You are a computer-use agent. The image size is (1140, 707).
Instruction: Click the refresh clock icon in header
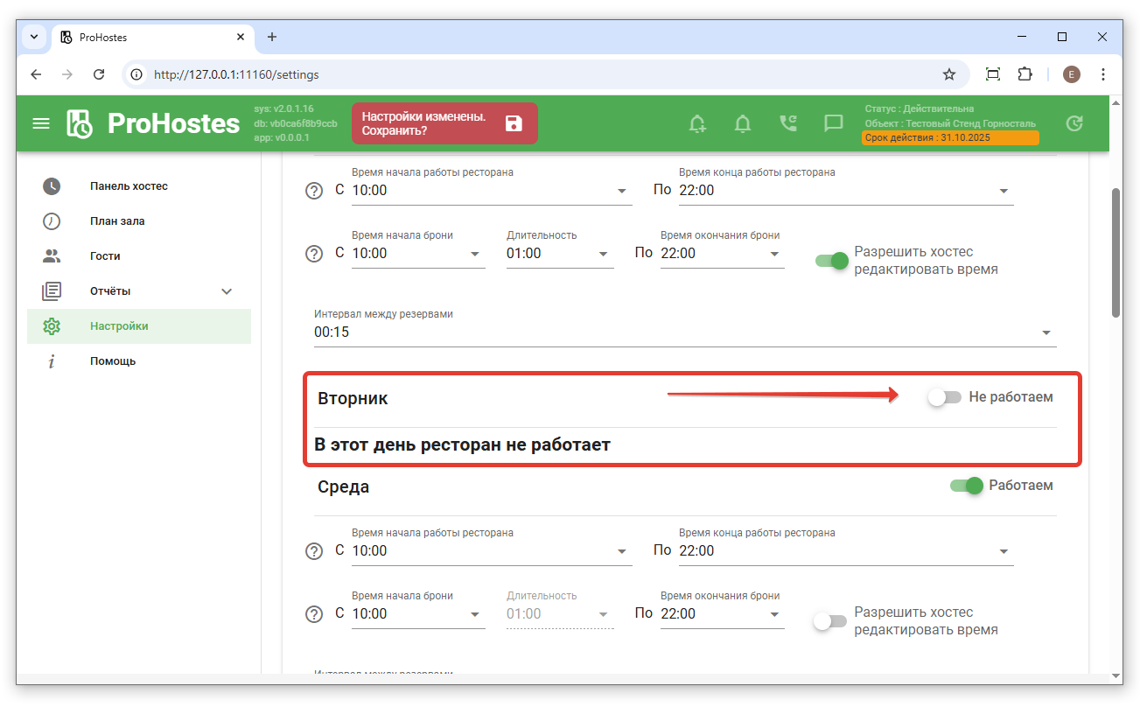click(x=1074, y=123)
